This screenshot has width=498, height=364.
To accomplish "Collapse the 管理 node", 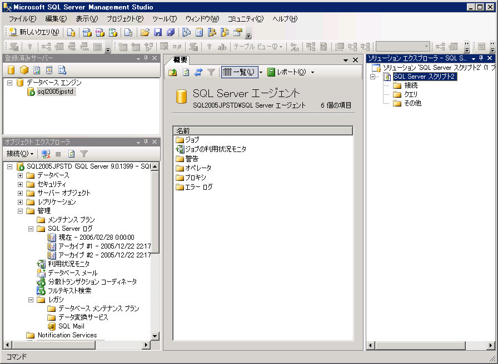I will pos(21,211).
